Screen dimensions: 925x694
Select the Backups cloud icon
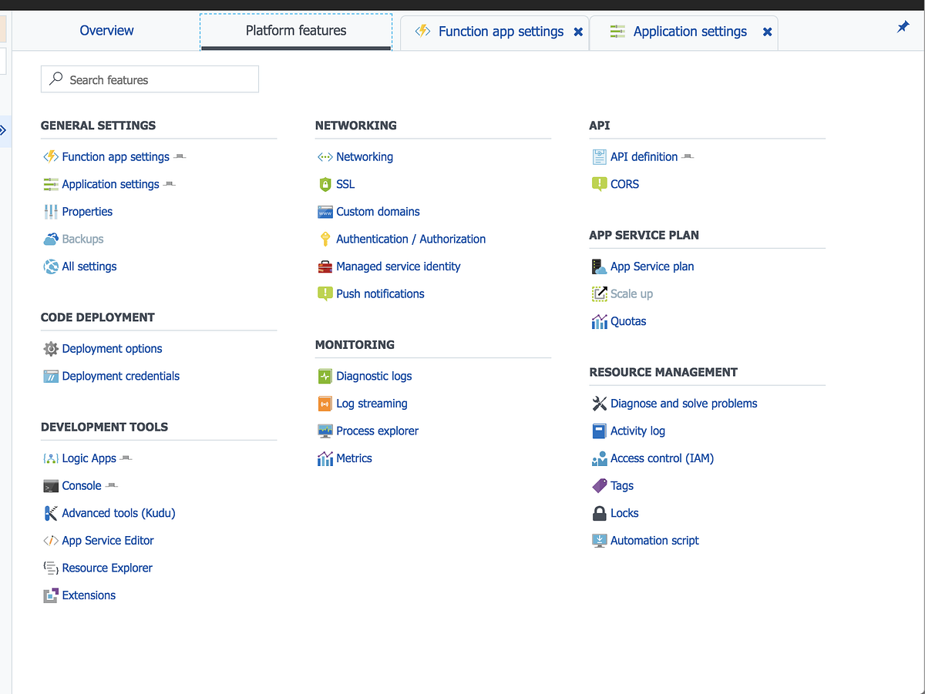click(50, 239)
